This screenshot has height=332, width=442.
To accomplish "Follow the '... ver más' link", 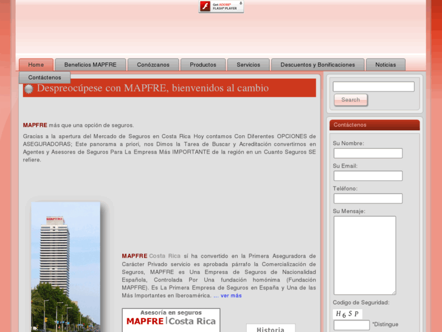I will pyautogui.click(x=227, y=295).
